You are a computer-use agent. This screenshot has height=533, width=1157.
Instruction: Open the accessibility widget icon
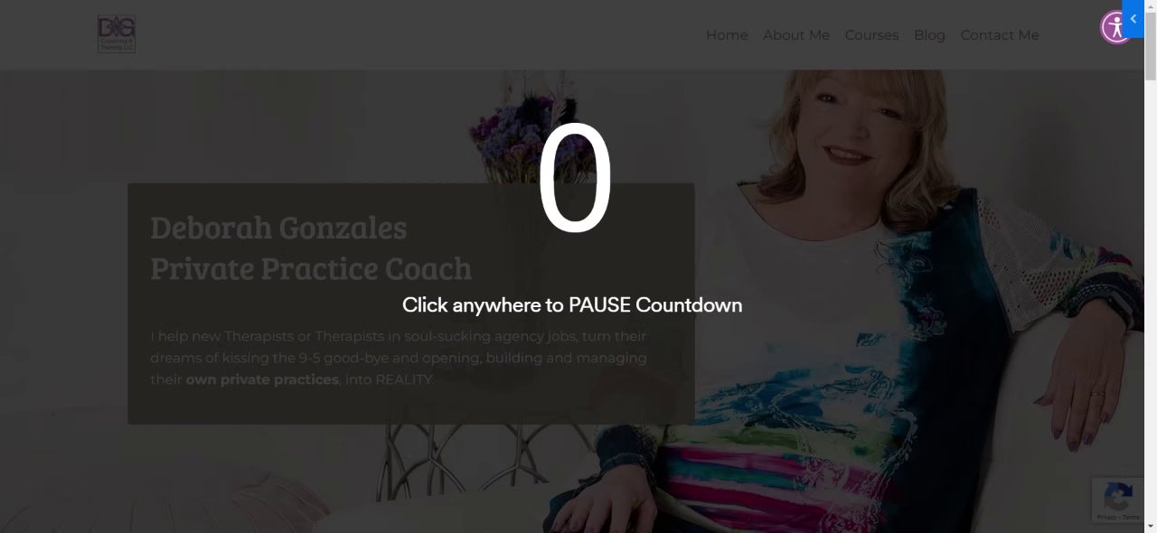[x=1116, y=27]
